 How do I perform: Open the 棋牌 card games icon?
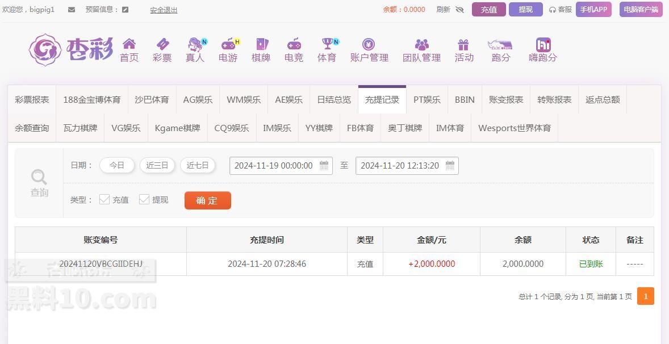(x=261, y=44)
